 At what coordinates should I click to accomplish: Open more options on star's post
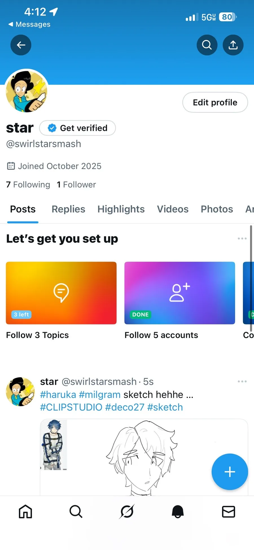pos(242,382)
